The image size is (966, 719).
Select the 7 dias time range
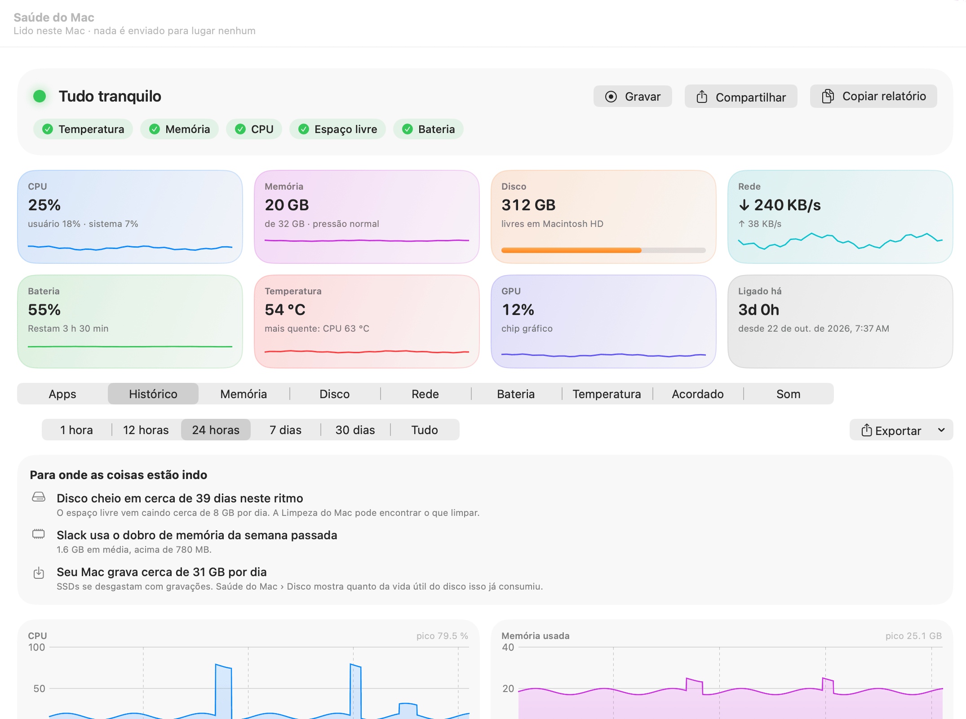[285, 430]
